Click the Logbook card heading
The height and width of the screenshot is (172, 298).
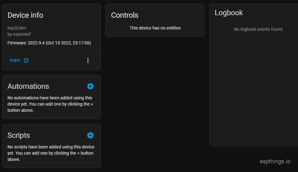point(229,13)
